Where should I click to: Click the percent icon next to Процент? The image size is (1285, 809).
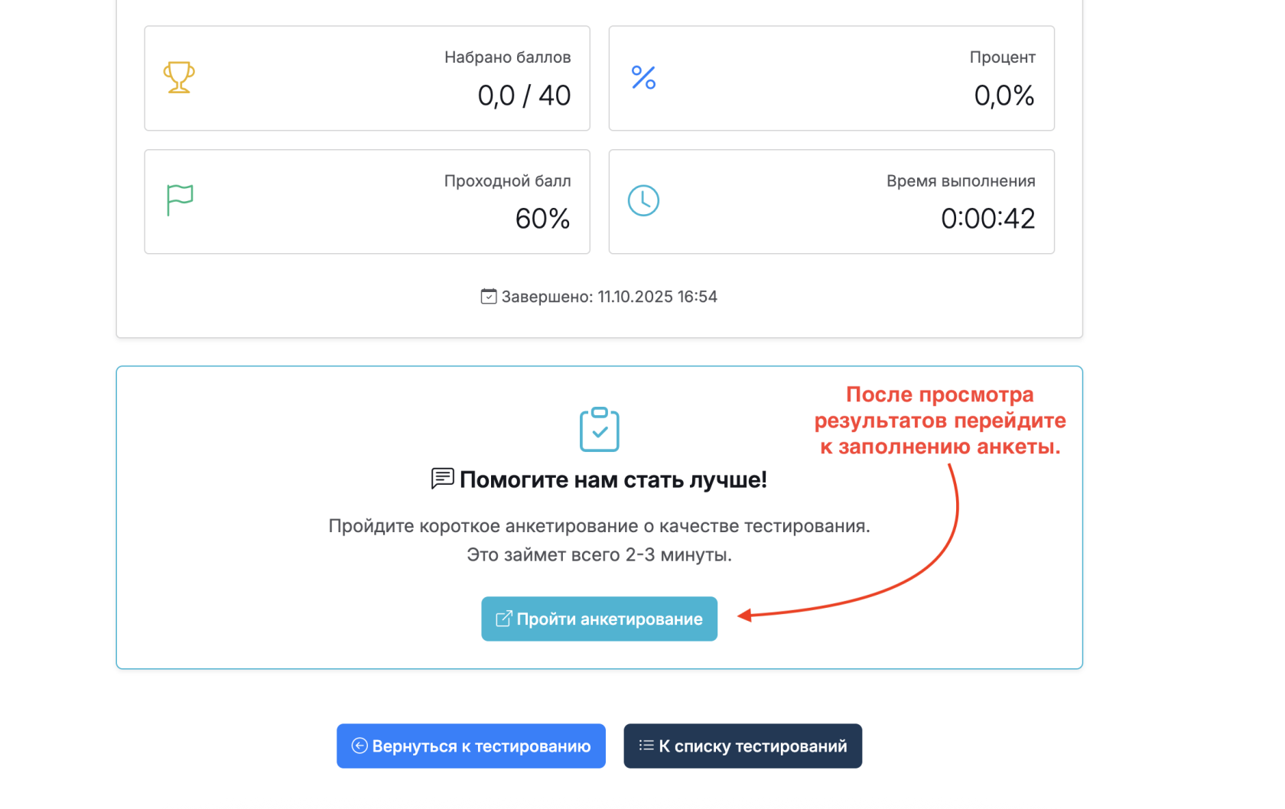pyautogui.click(x=643, y=76)
